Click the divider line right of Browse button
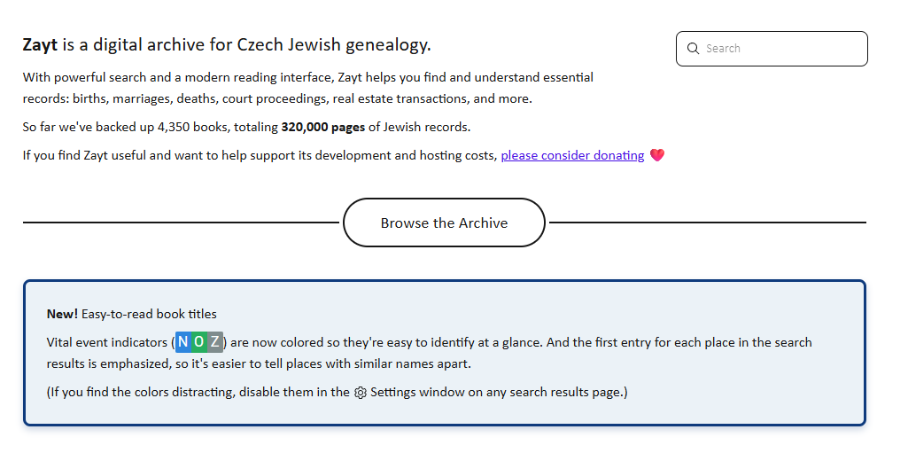 point(708,223)
